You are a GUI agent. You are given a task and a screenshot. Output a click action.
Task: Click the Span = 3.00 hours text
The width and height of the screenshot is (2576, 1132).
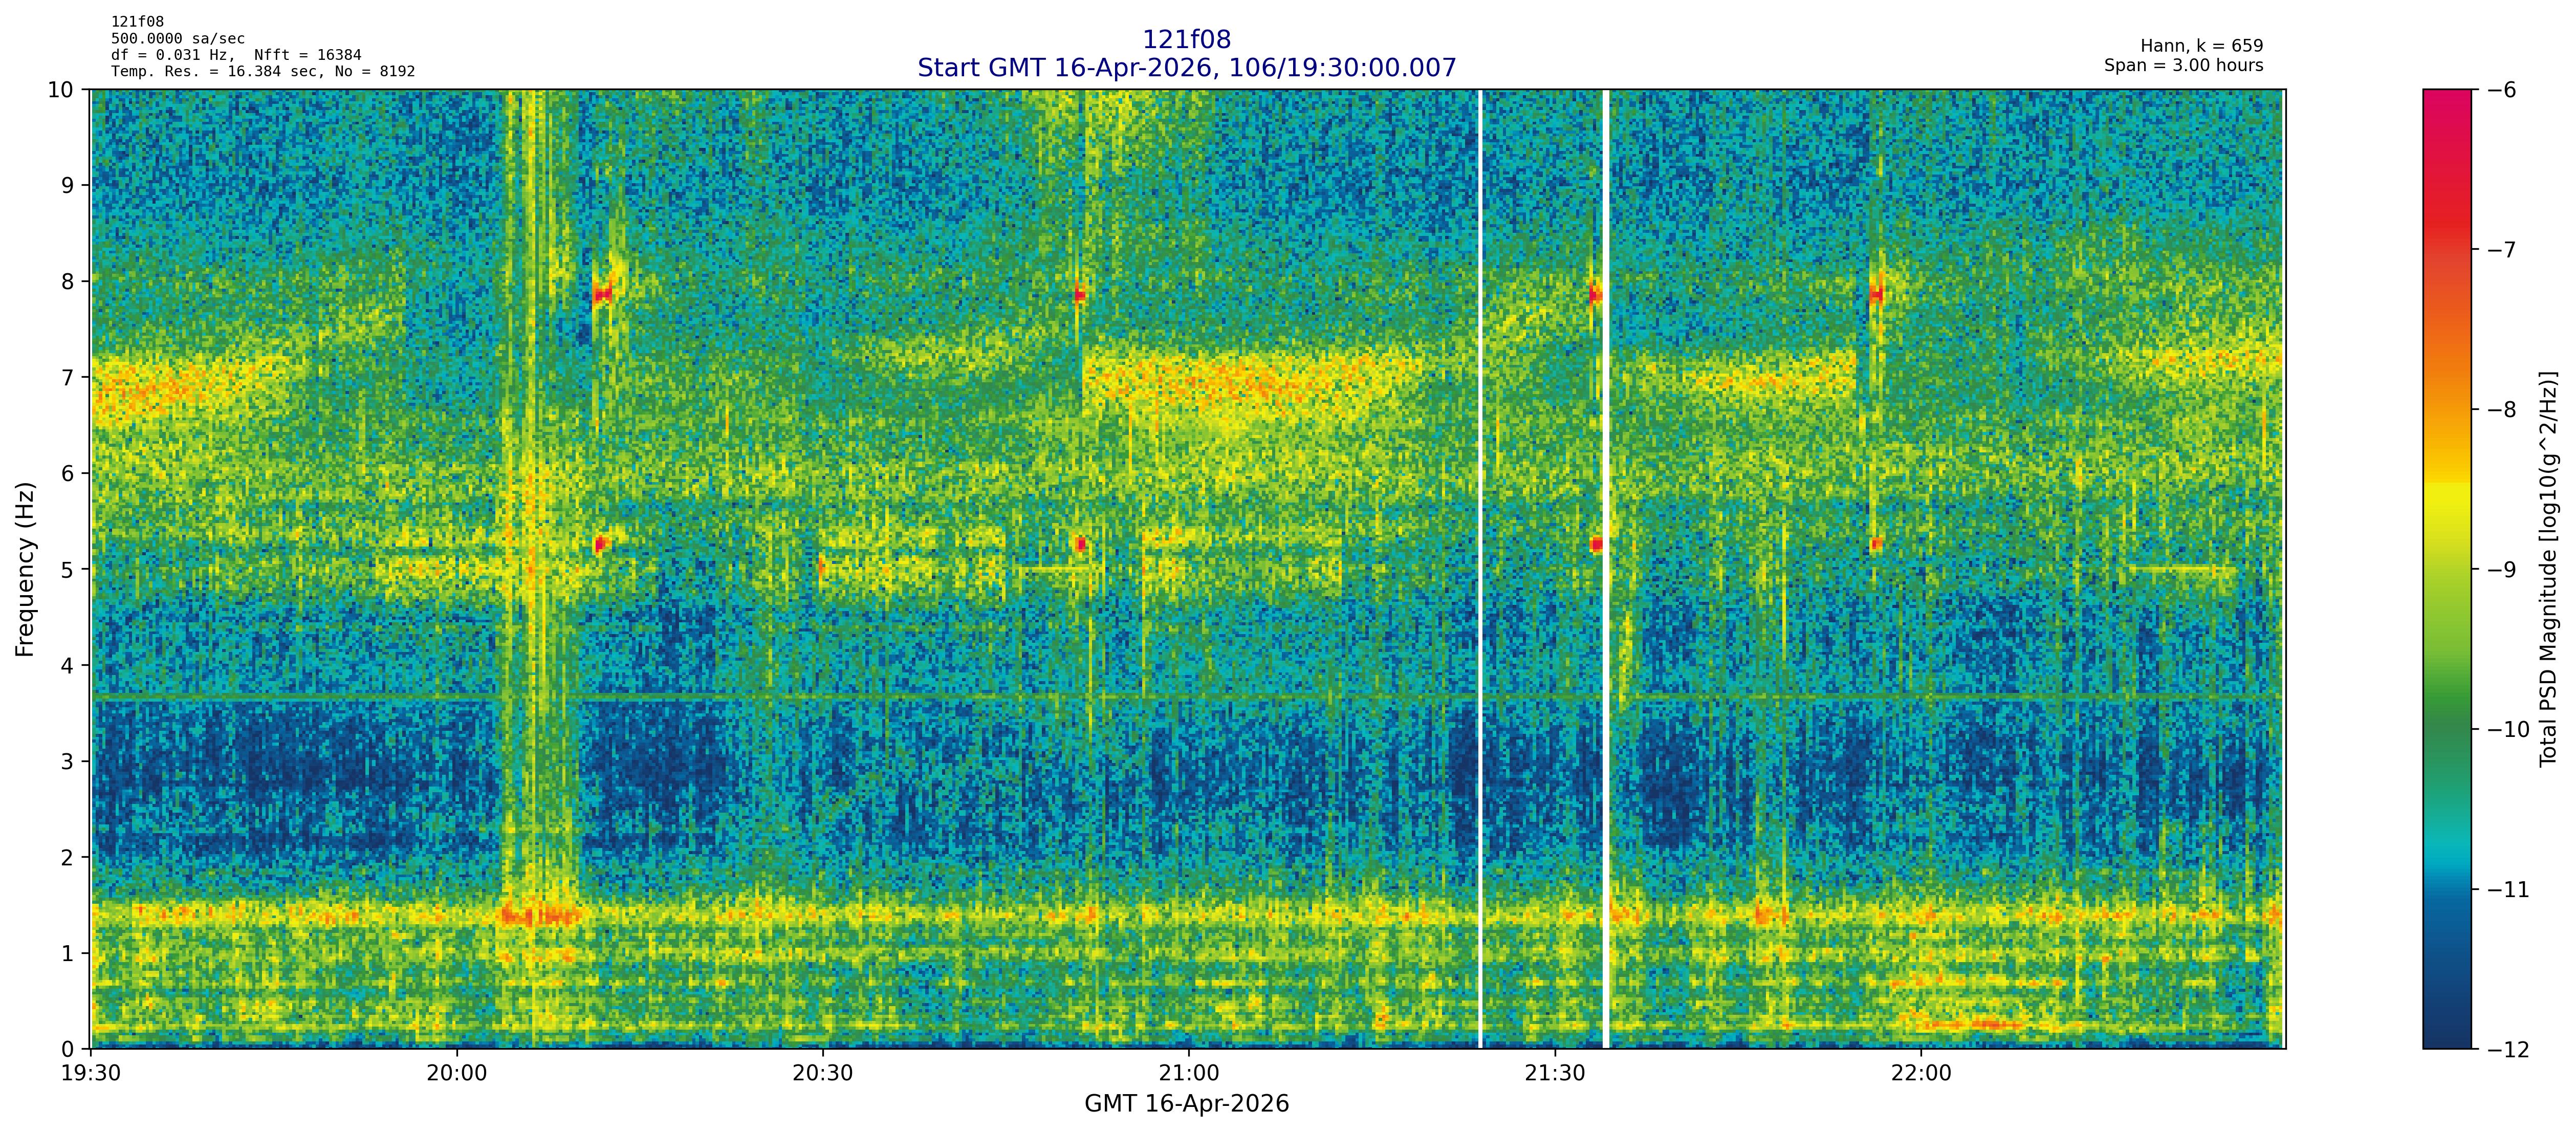2183,65
